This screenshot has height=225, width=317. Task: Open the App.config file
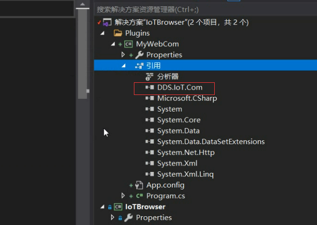[x=165, y=186]
